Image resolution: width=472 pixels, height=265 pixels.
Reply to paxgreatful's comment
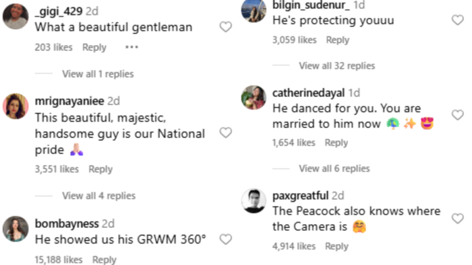(x=336, y=246)
